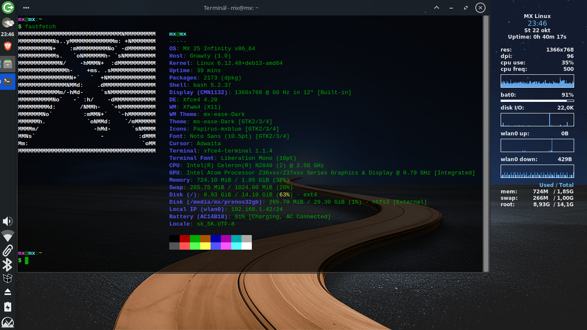Click the 'MX Linux' heading in Conky
This screenshot has width=587, height=330.
point(537,16)
